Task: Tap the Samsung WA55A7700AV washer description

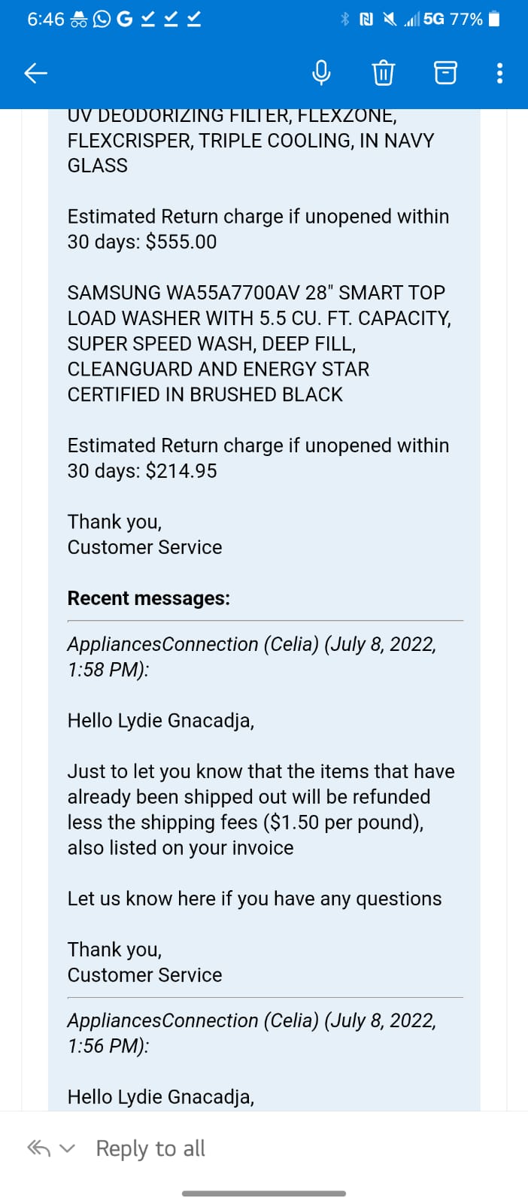Action: [259, 343]
